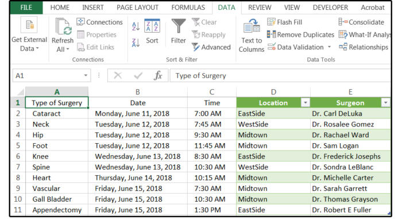402x219 pixels.
Task: Select the Appendectomy cell
Action: coord(57,210)
